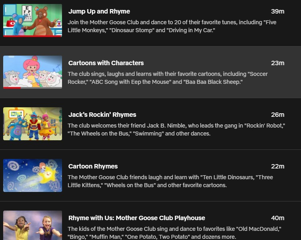Play the Cartoons with Characters thumbnail
Image resolution: width=301 pixels, height=240 pixels.
pyautogui.click(x=33, y=72)
